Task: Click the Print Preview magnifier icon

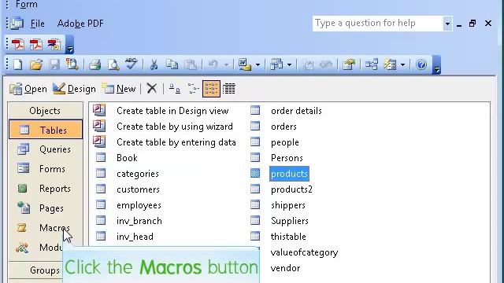Action: coord(113,64)
